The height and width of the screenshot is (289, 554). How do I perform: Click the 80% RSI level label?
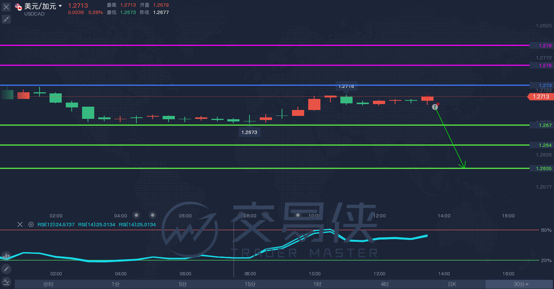[546, 230]
